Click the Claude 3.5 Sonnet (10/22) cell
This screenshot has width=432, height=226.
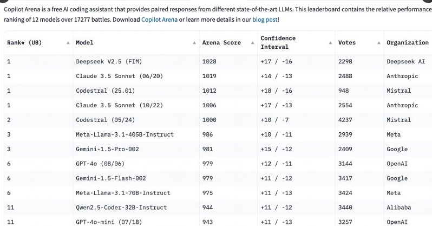pyautogui.click(x=114, y=105)
